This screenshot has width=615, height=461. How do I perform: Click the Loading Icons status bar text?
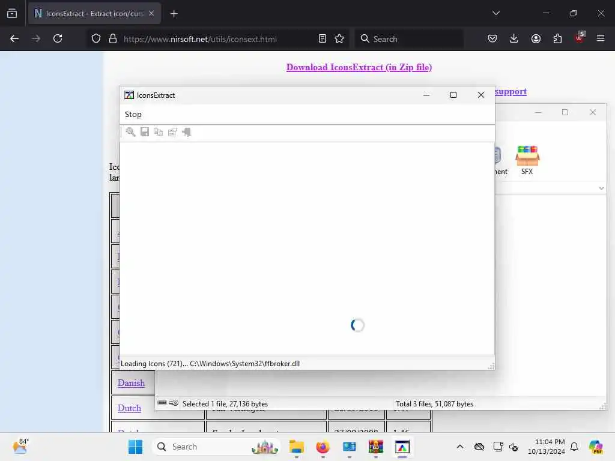(x=210, y=363)
